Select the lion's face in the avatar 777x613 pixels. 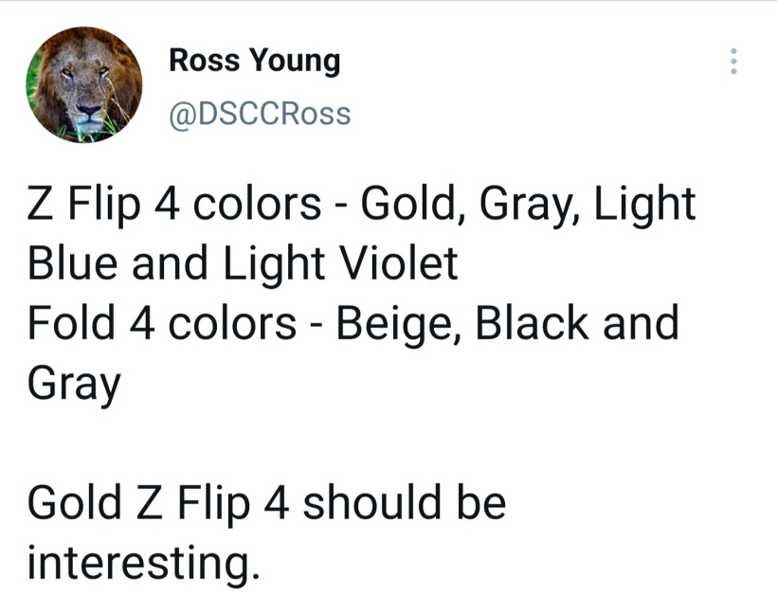point(85,89)
